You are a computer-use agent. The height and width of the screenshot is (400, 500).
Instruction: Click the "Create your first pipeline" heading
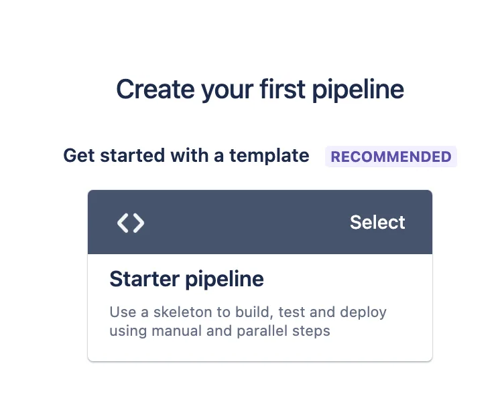260,90
